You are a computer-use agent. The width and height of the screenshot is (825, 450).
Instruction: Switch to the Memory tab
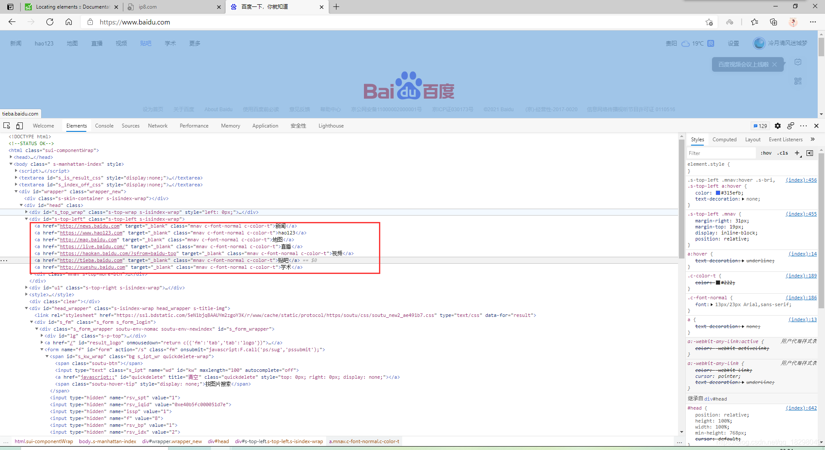pos(231,126)
